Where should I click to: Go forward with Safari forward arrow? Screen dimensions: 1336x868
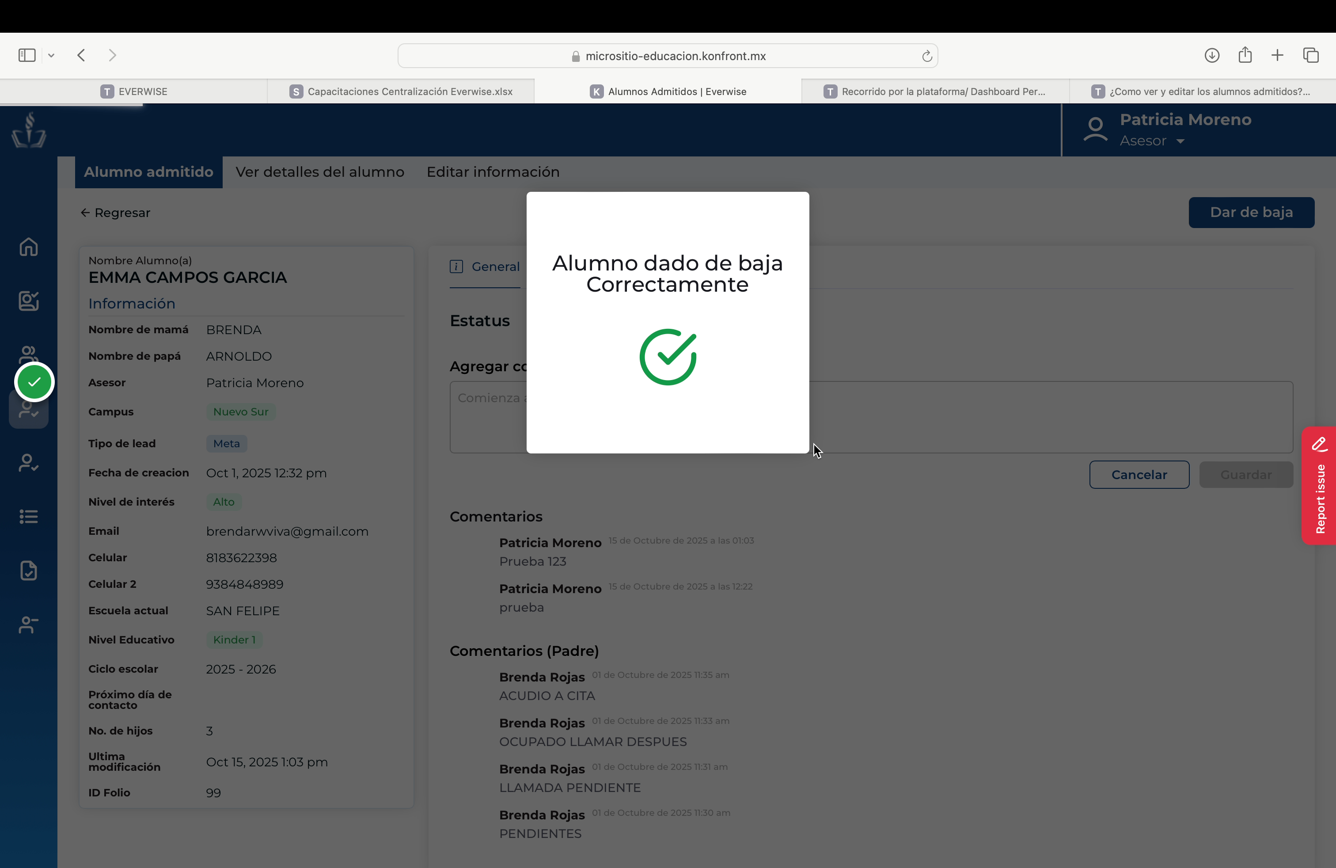tap(112, 55)
